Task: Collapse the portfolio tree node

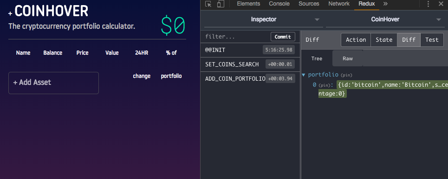Action: [304, 75]
